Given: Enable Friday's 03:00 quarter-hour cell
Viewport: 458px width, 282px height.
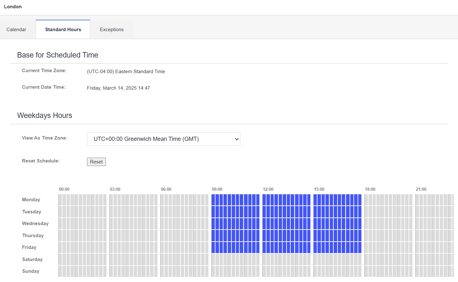Looking at the screenshot, I should [x=111, y=247].
